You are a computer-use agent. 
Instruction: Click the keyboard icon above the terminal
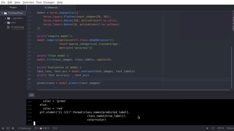click(31, 95)
